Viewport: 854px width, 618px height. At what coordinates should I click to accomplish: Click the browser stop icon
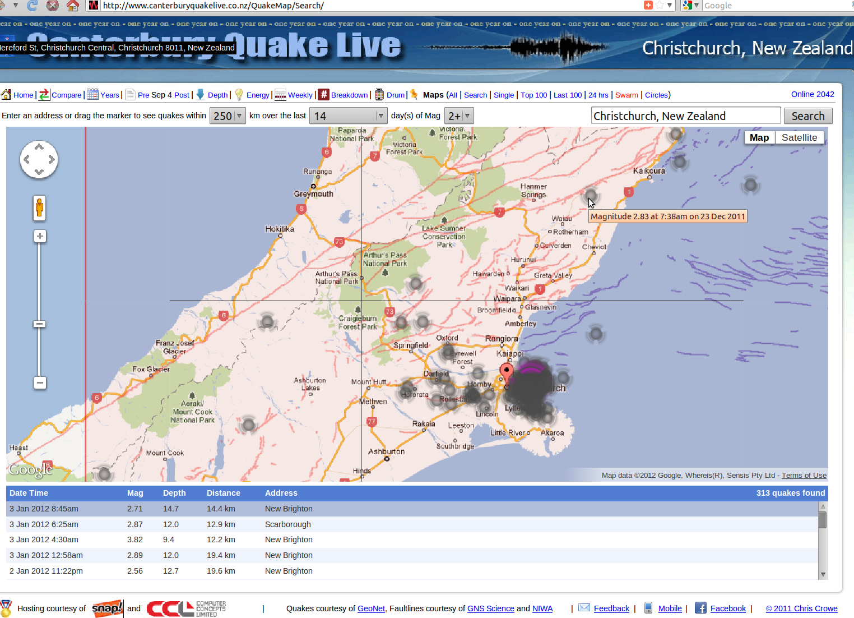(x=52, y=6)
